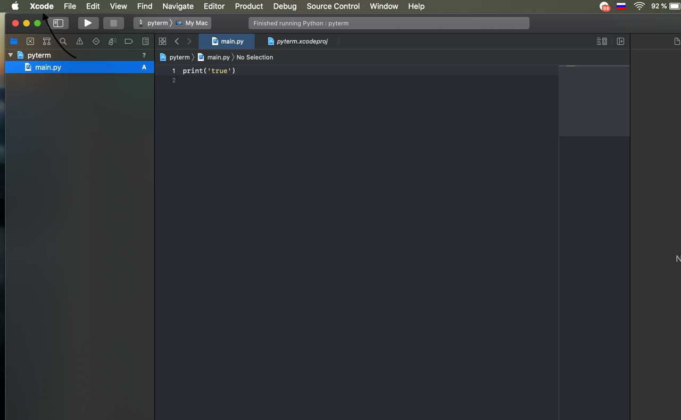Click the question mark status beside pyterm
The width and height of the screenshot is (681, 420).
[144, 55]
